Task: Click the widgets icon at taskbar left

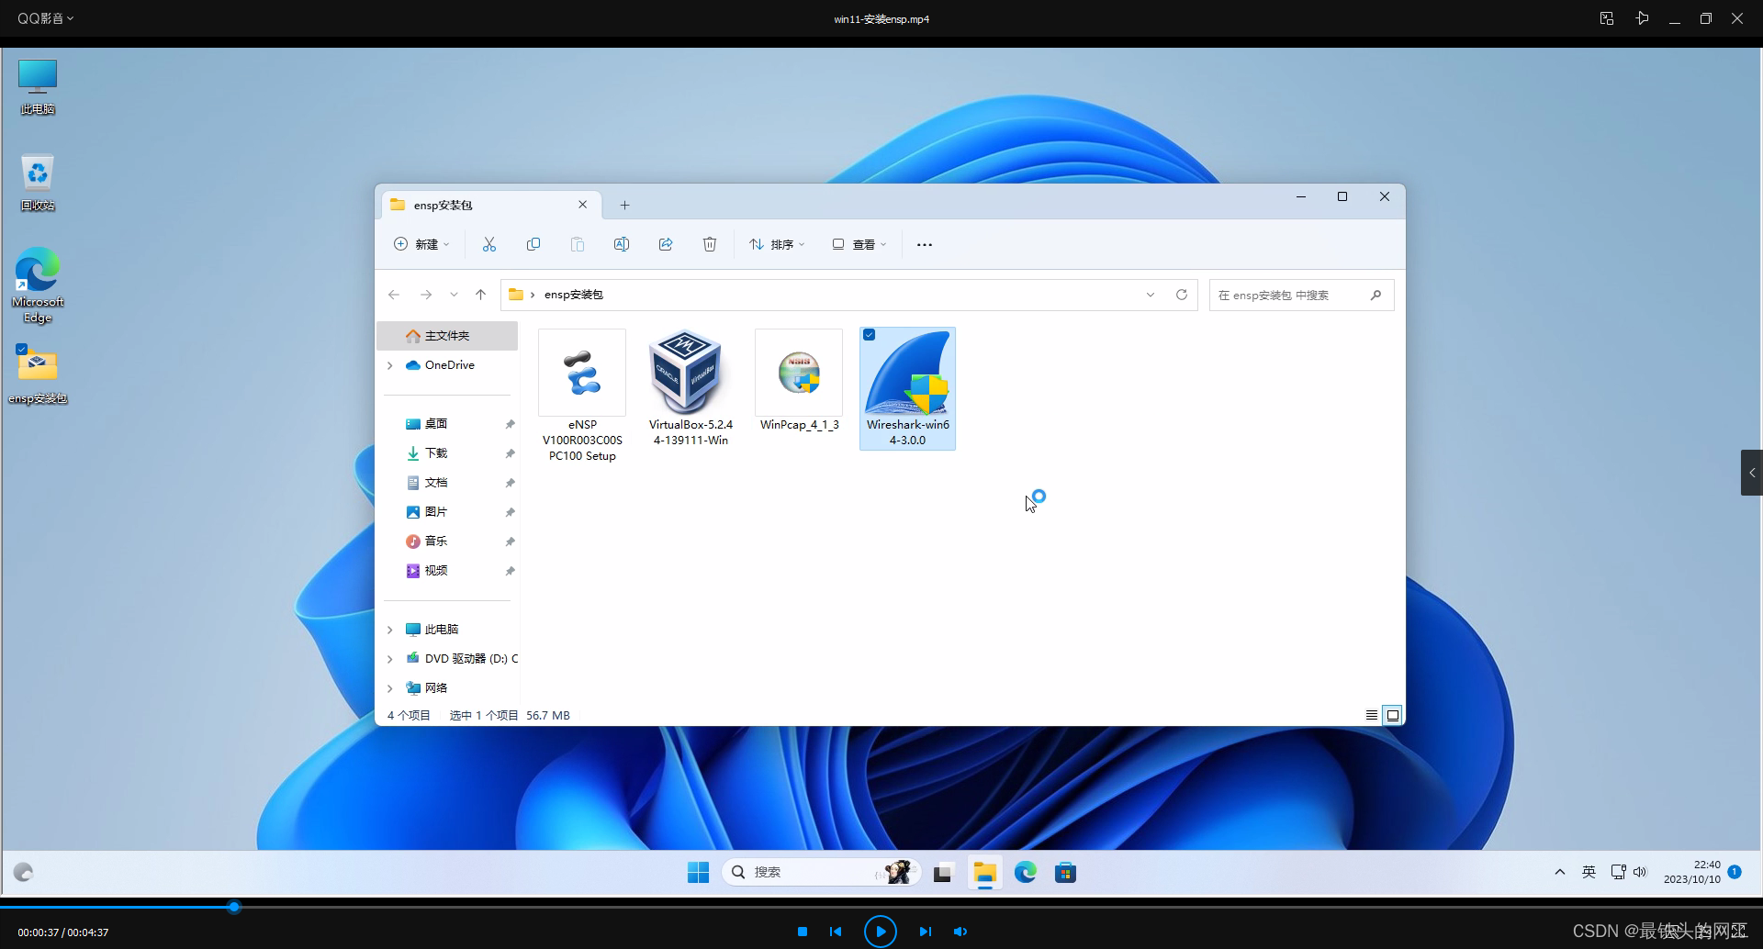Action: tap(23, 872)
